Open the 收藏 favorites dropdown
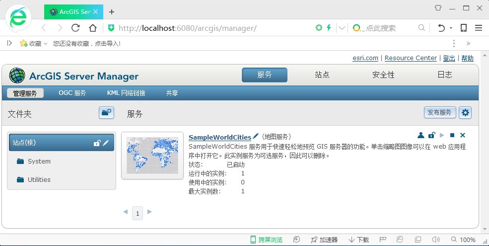This screenshot has width=489, height=246. [x=33, y=43]
